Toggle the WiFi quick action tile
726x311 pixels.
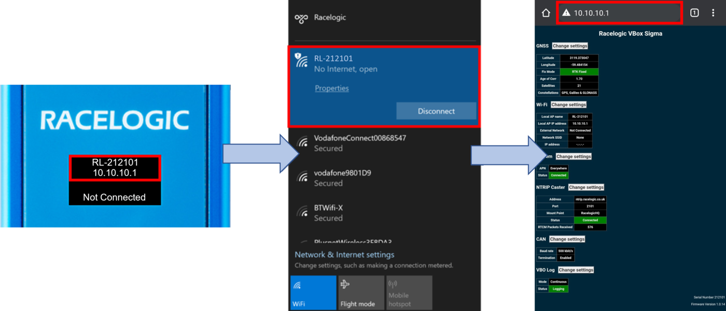coord(313,292)
